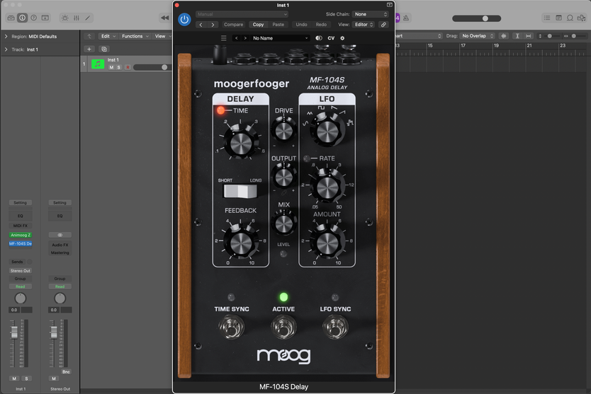Open the Read automation mode on Inst 1 strip
This screenshot has width=591, height=394.
pos(21,286)
